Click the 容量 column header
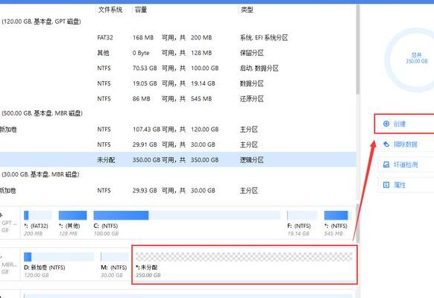The width and height of the screenshot is (434, 298). click(x=141, y=10)
